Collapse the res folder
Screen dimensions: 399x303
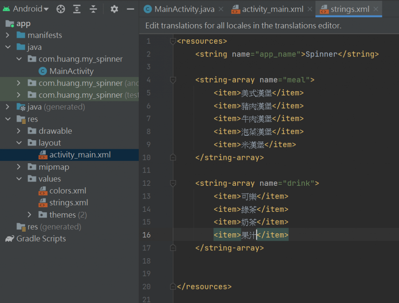tap(8, 119)
